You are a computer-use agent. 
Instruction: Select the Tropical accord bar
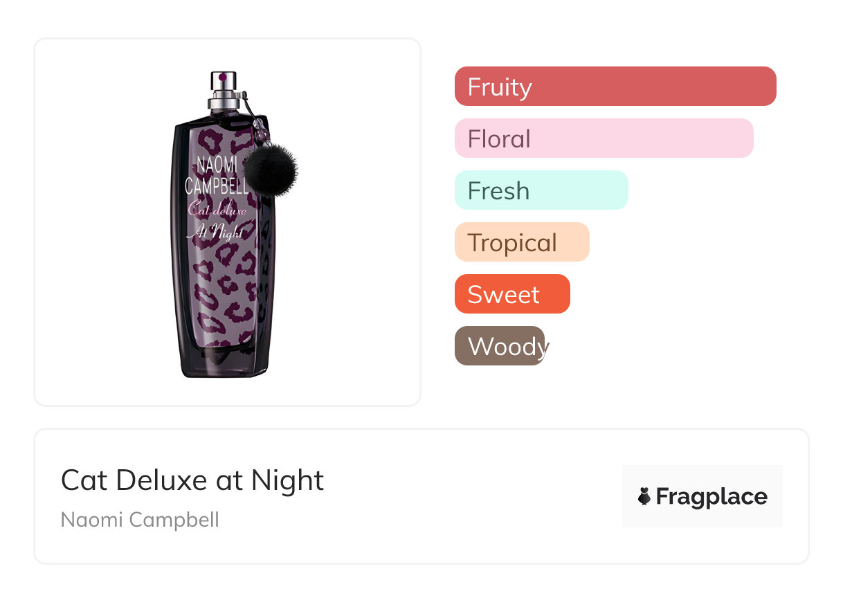(x=521, y=242)
